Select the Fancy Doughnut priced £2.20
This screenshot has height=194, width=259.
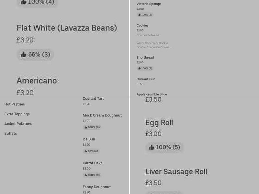point(96,187)
